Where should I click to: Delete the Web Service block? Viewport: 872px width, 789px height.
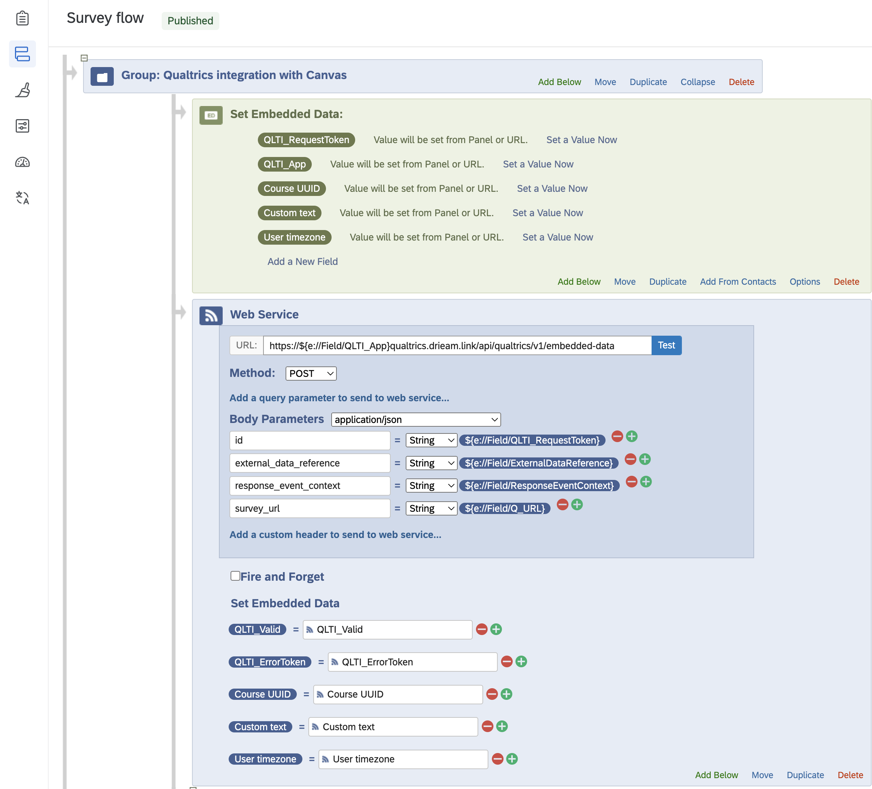(x=850, y=775)
